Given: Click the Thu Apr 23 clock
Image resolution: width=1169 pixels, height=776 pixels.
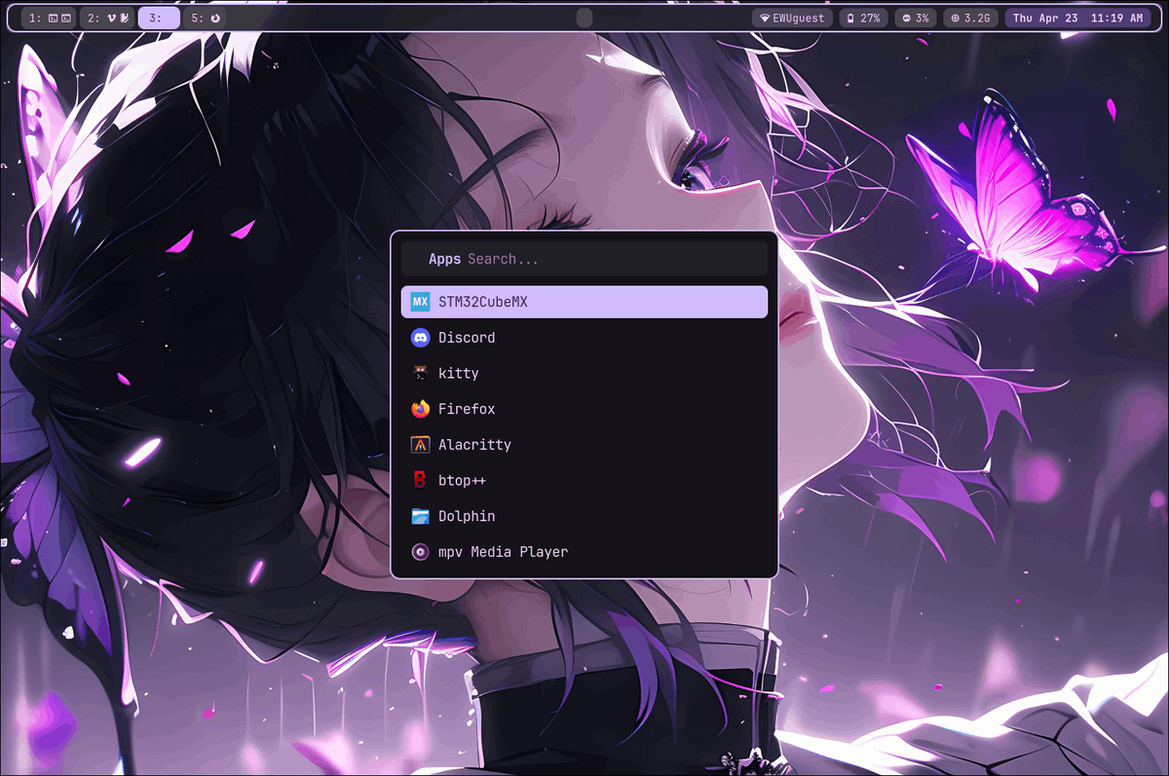Looking at the screenshot, I should (x=1075, y=18).
